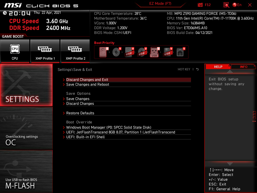This screenshot has width=257, height=193.
Task: Enable XMP Profile 2
Action: click(75, 51)
